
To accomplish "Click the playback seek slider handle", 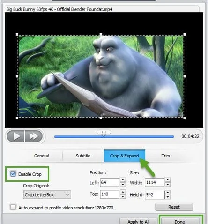I will [104, 133].
